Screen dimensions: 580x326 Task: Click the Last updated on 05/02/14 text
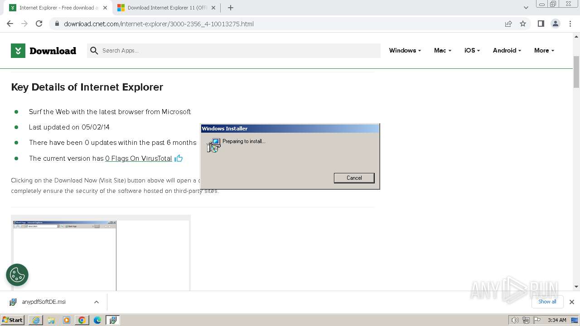pyautogui.click(x=69, y=127)
